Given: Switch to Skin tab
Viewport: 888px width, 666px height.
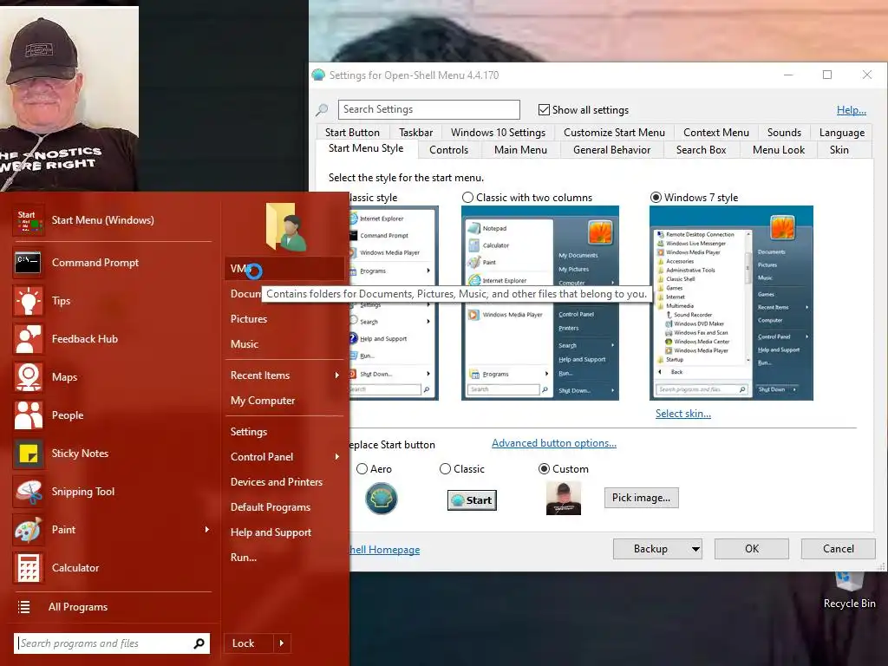Looking at the screenshot, I should coord(839,150).
